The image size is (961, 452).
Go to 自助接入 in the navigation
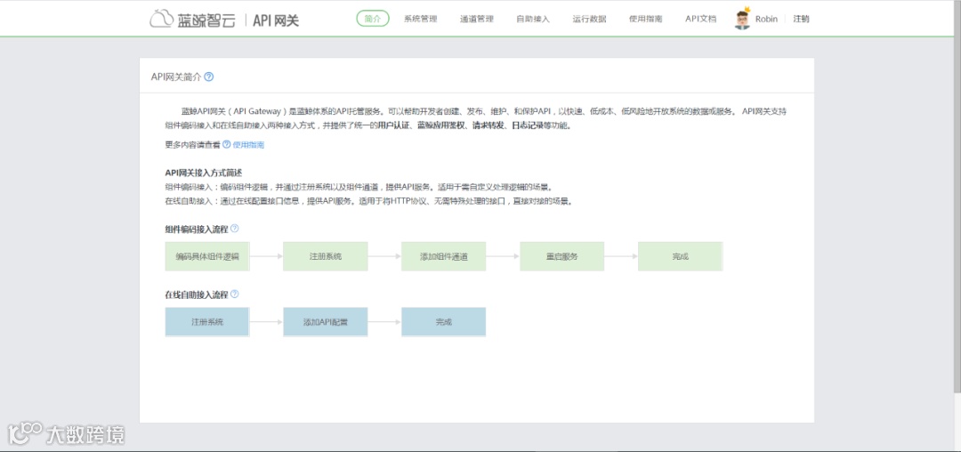(533, 19)
